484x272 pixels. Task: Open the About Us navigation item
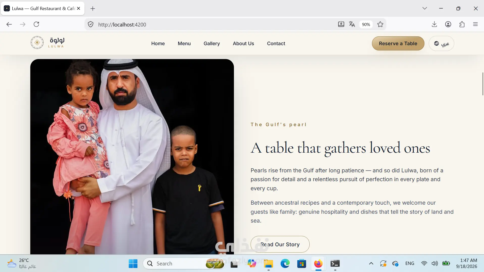pyautogui.click(x=243, y=43)
